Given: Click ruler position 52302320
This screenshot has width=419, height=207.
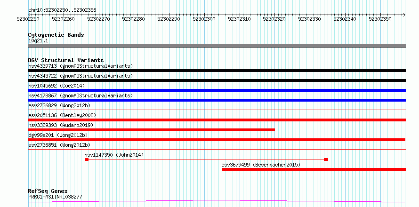Looking at the screenshot, I should tap(274, 19).
